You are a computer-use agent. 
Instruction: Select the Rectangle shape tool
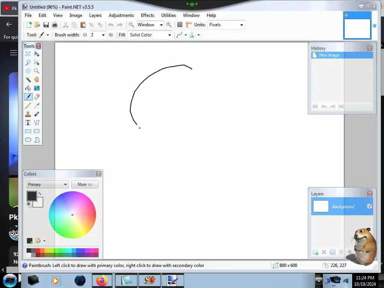pos(28,131)
